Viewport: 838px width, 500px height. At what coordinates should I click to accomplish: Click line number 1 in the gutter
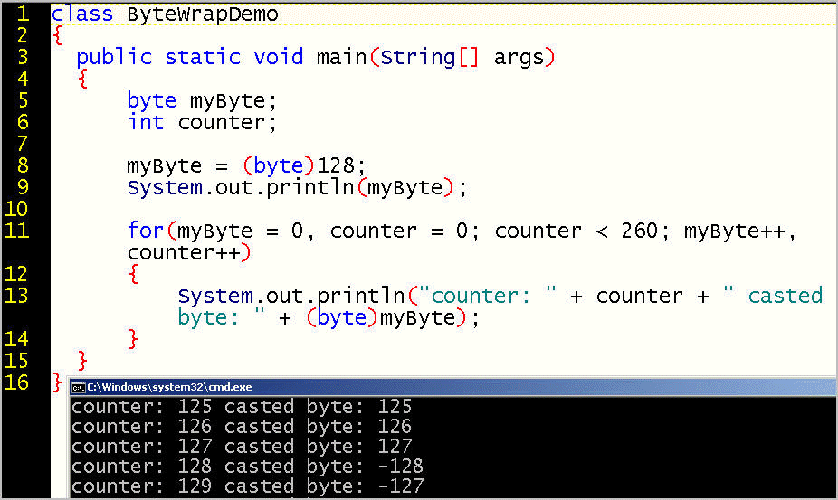pyautogui.click(x=23, y=14)
